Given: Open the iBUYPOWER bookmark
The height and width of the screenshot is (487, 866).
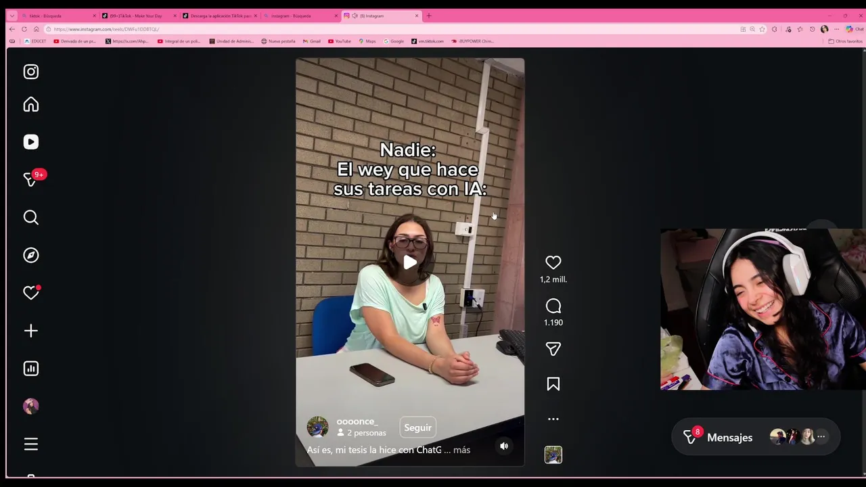Looking at the screenshot, I should pyautogui.click(x=472, y=41).
